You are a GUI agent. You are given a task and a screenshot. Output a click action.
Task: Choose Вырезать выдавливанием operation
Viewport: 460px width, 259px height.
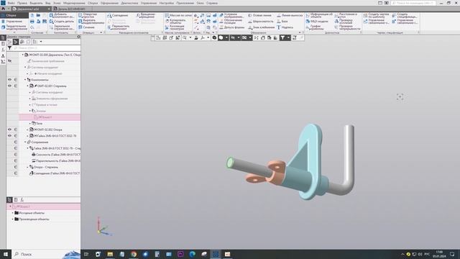[x=91, y=22]
